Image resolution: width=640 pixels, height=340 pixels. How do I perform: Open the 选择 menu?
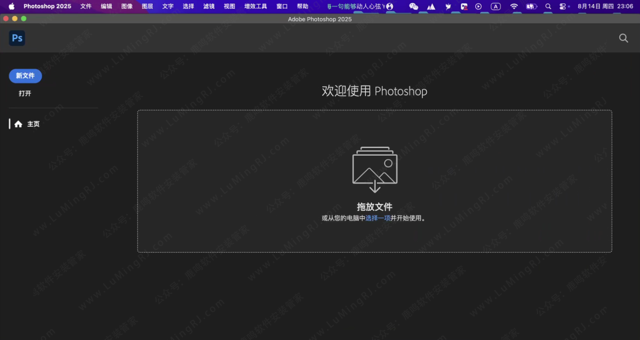[188, 7]
